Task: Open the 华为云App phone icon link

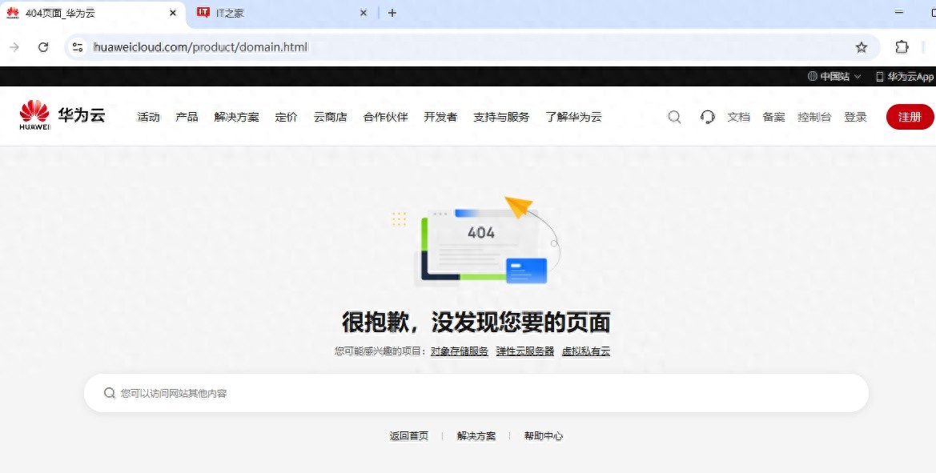Action: click(x=904, y=77)
